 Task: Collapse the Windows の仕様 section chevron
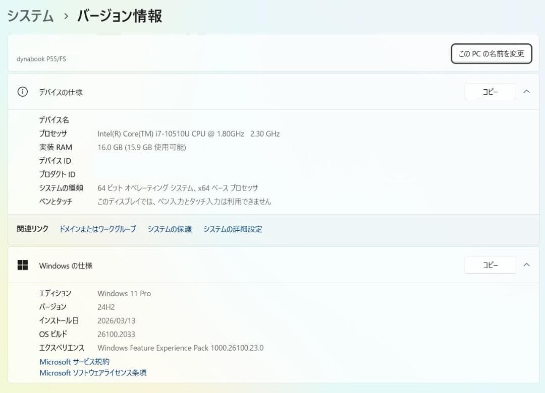point(526,265)
